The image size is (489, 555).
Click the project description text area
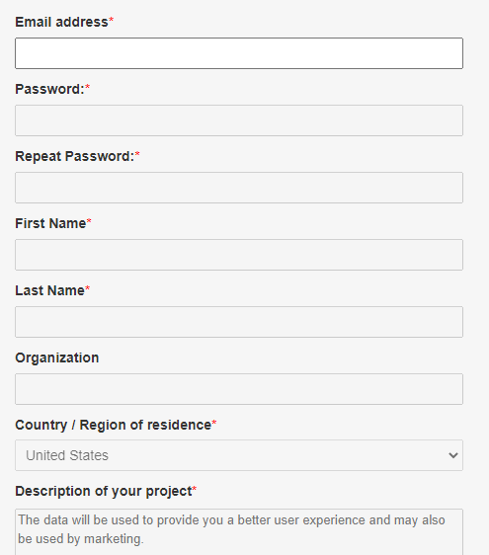click(239, 532)
